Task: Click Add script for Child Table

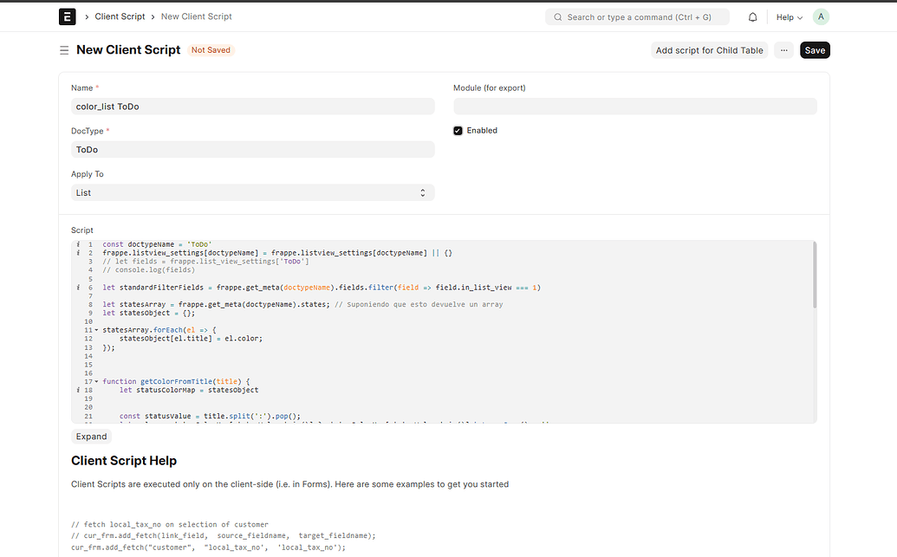Action: (x=709, y=50)
